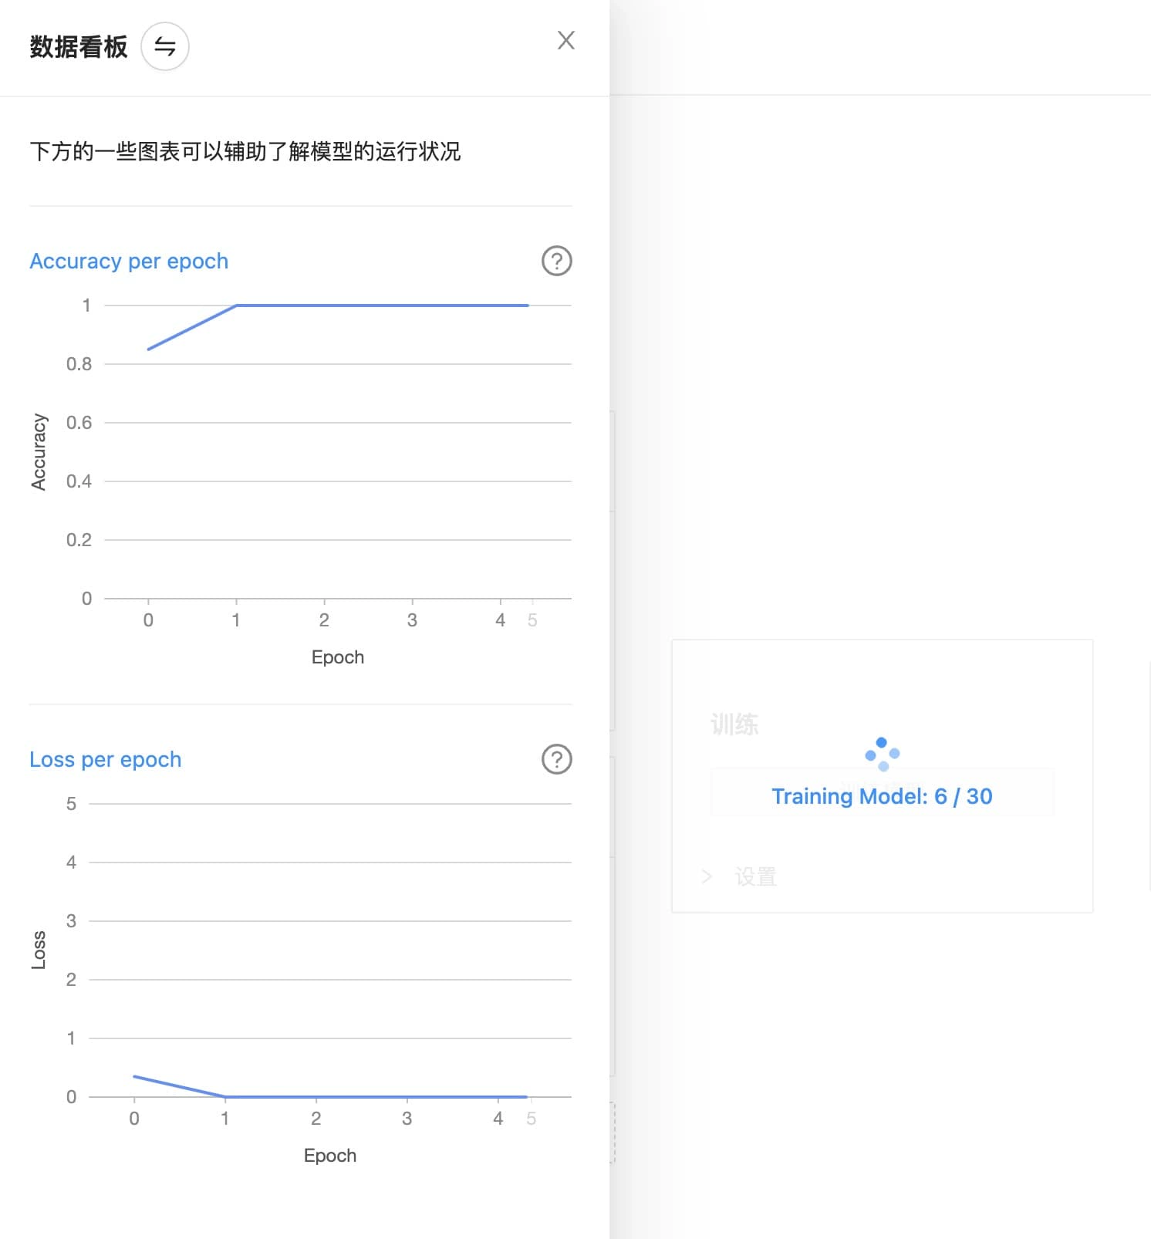Click the vertical Loss axis label
Screen dimensions: 1151x1239
[39, 950]
